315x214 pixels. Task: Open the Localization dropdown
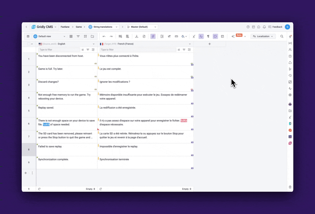click(x=263, y=36)
